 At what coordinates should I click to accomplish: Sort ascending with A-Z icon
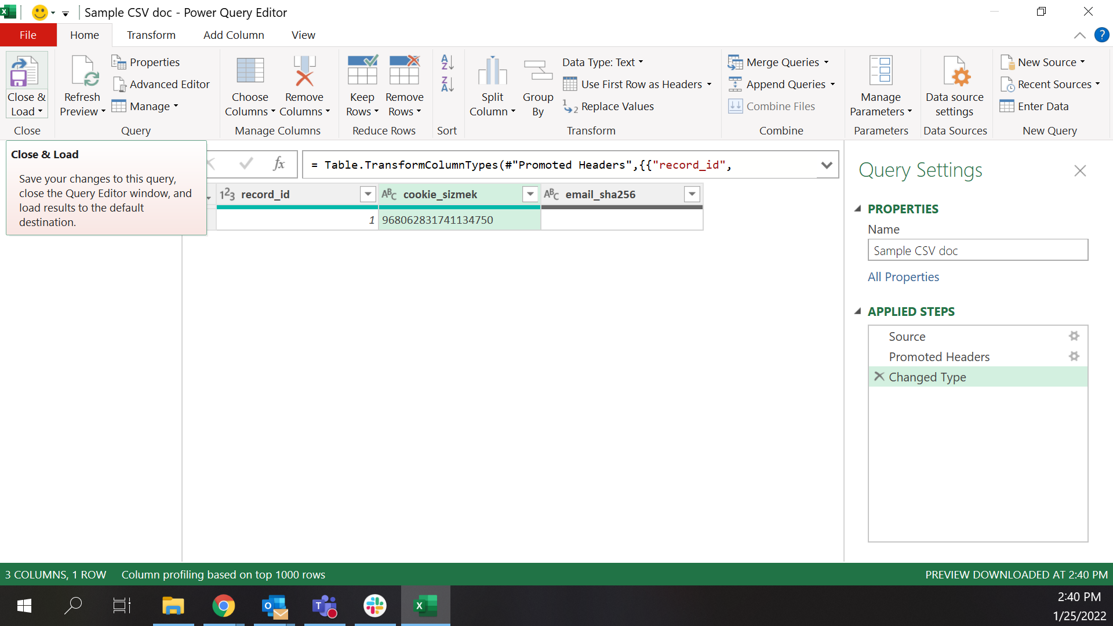447,62
